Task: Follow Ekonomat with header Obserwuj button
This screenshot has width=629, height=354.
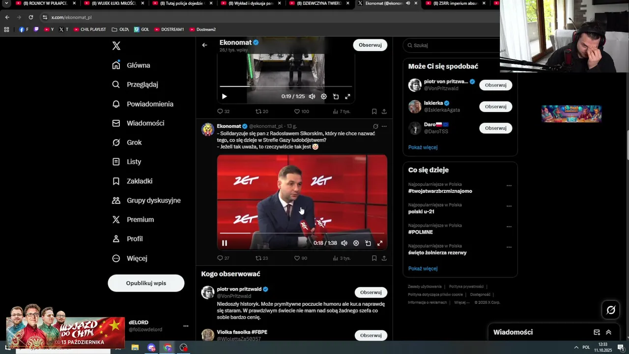Action: pyautogui.click(x=370, y=45)
